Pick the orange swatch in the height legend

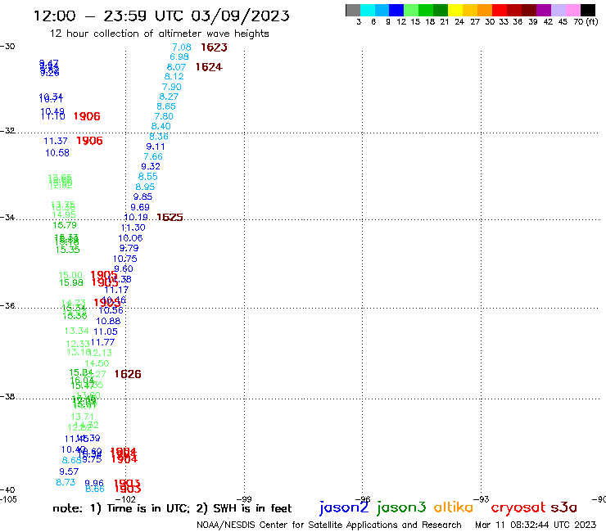[x=485, y=10]
